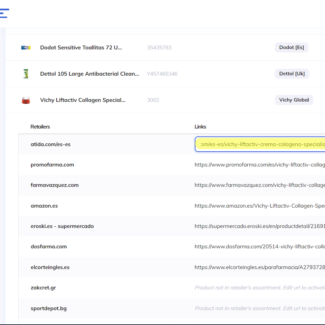Edit the dosfarma.com product link
325x325 pixels.
(260, 247)
